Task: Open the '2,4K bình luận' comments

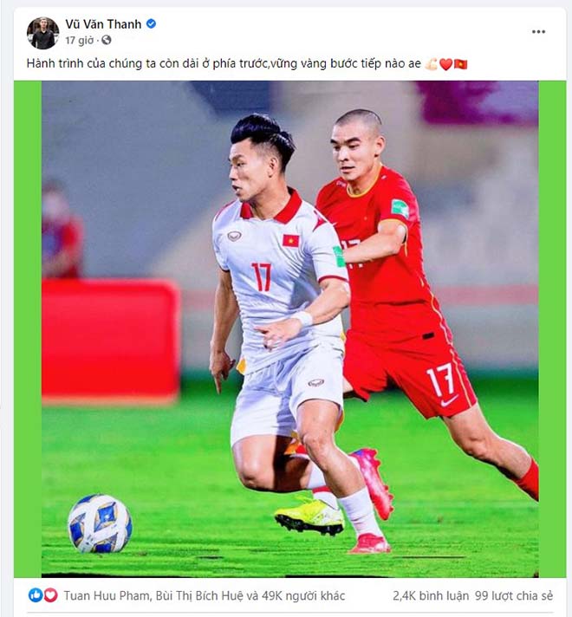Action: (x=431, y=595)
